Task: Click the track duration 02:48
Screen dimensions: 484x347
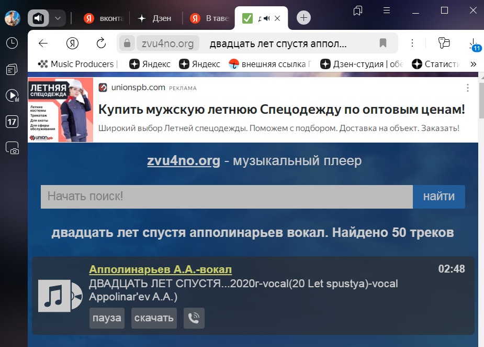Action: coord(452,269)
